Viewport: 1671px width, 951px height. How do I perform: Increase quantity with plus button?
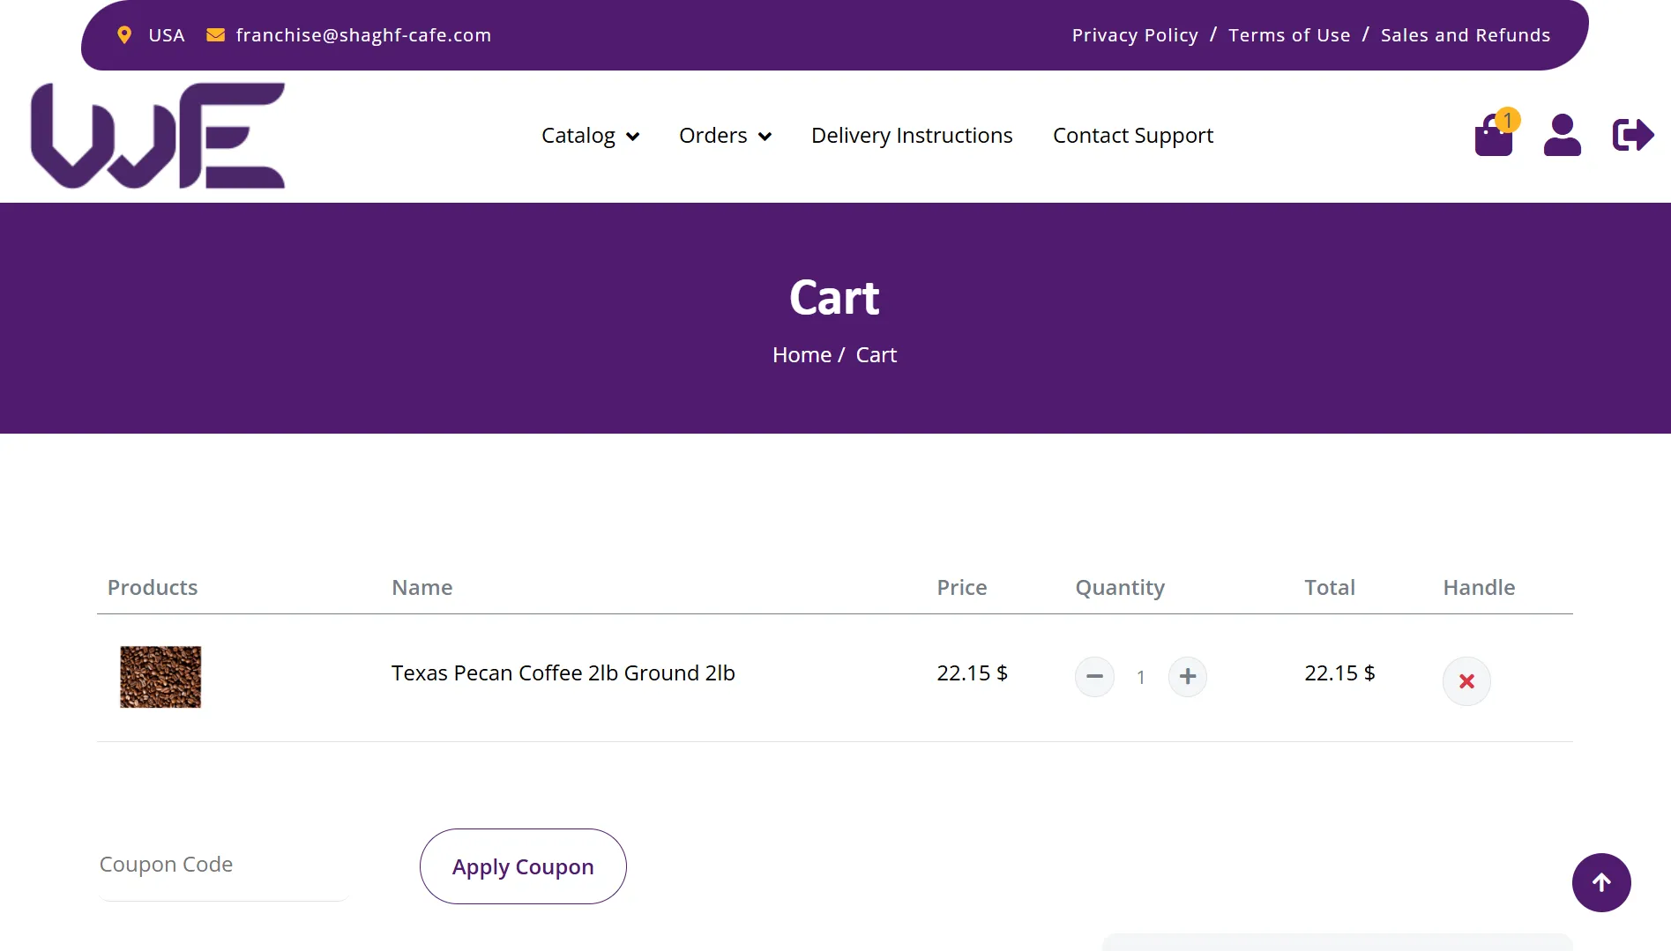click(1188, 677)
